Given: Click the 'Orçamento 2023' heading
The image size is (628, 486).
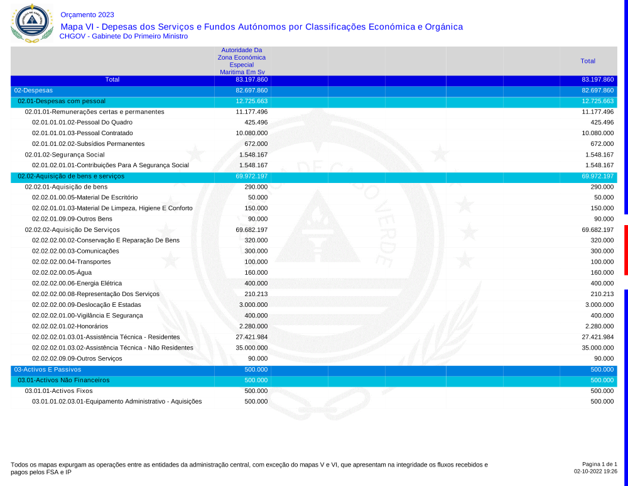Looking at the screenshot, I should pyautogui.click(x=87, y=14).
